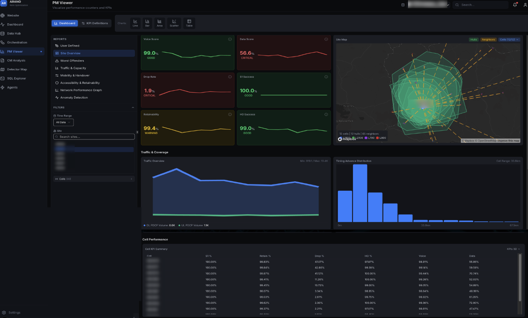This screenshot has height=318, width=528.
Task: Go to Orchestration in the sidebar
Action: (22, 43)
